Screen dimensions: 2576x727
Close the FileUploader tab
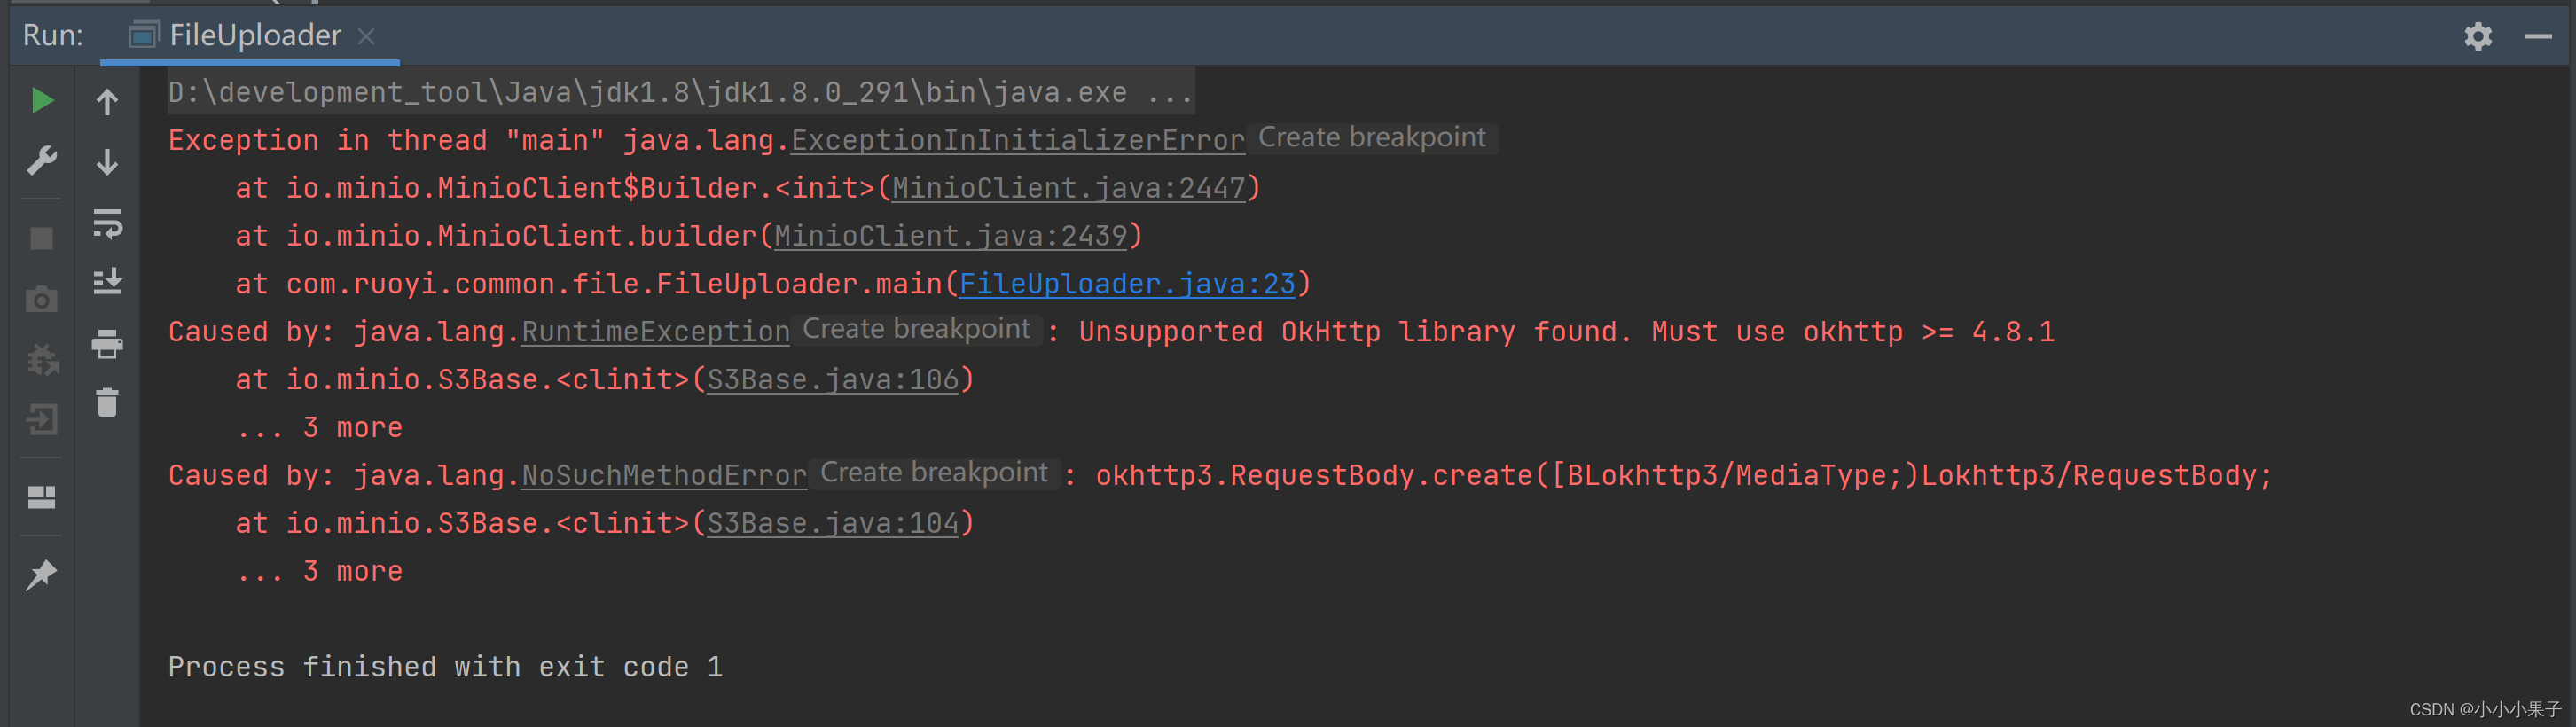coord(367,36)
